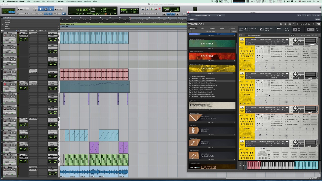Switch to Kontakt Automation tab
The width and height of the screenshot is (322, 181).
[x=232, y=28]
